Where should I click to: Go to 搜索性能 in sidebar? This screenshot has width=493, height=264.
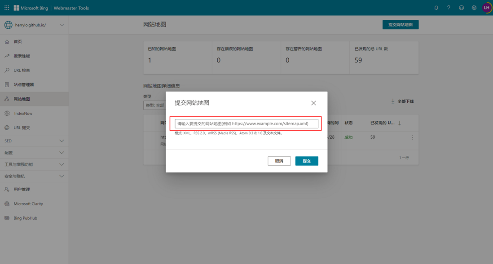[22, 56]
